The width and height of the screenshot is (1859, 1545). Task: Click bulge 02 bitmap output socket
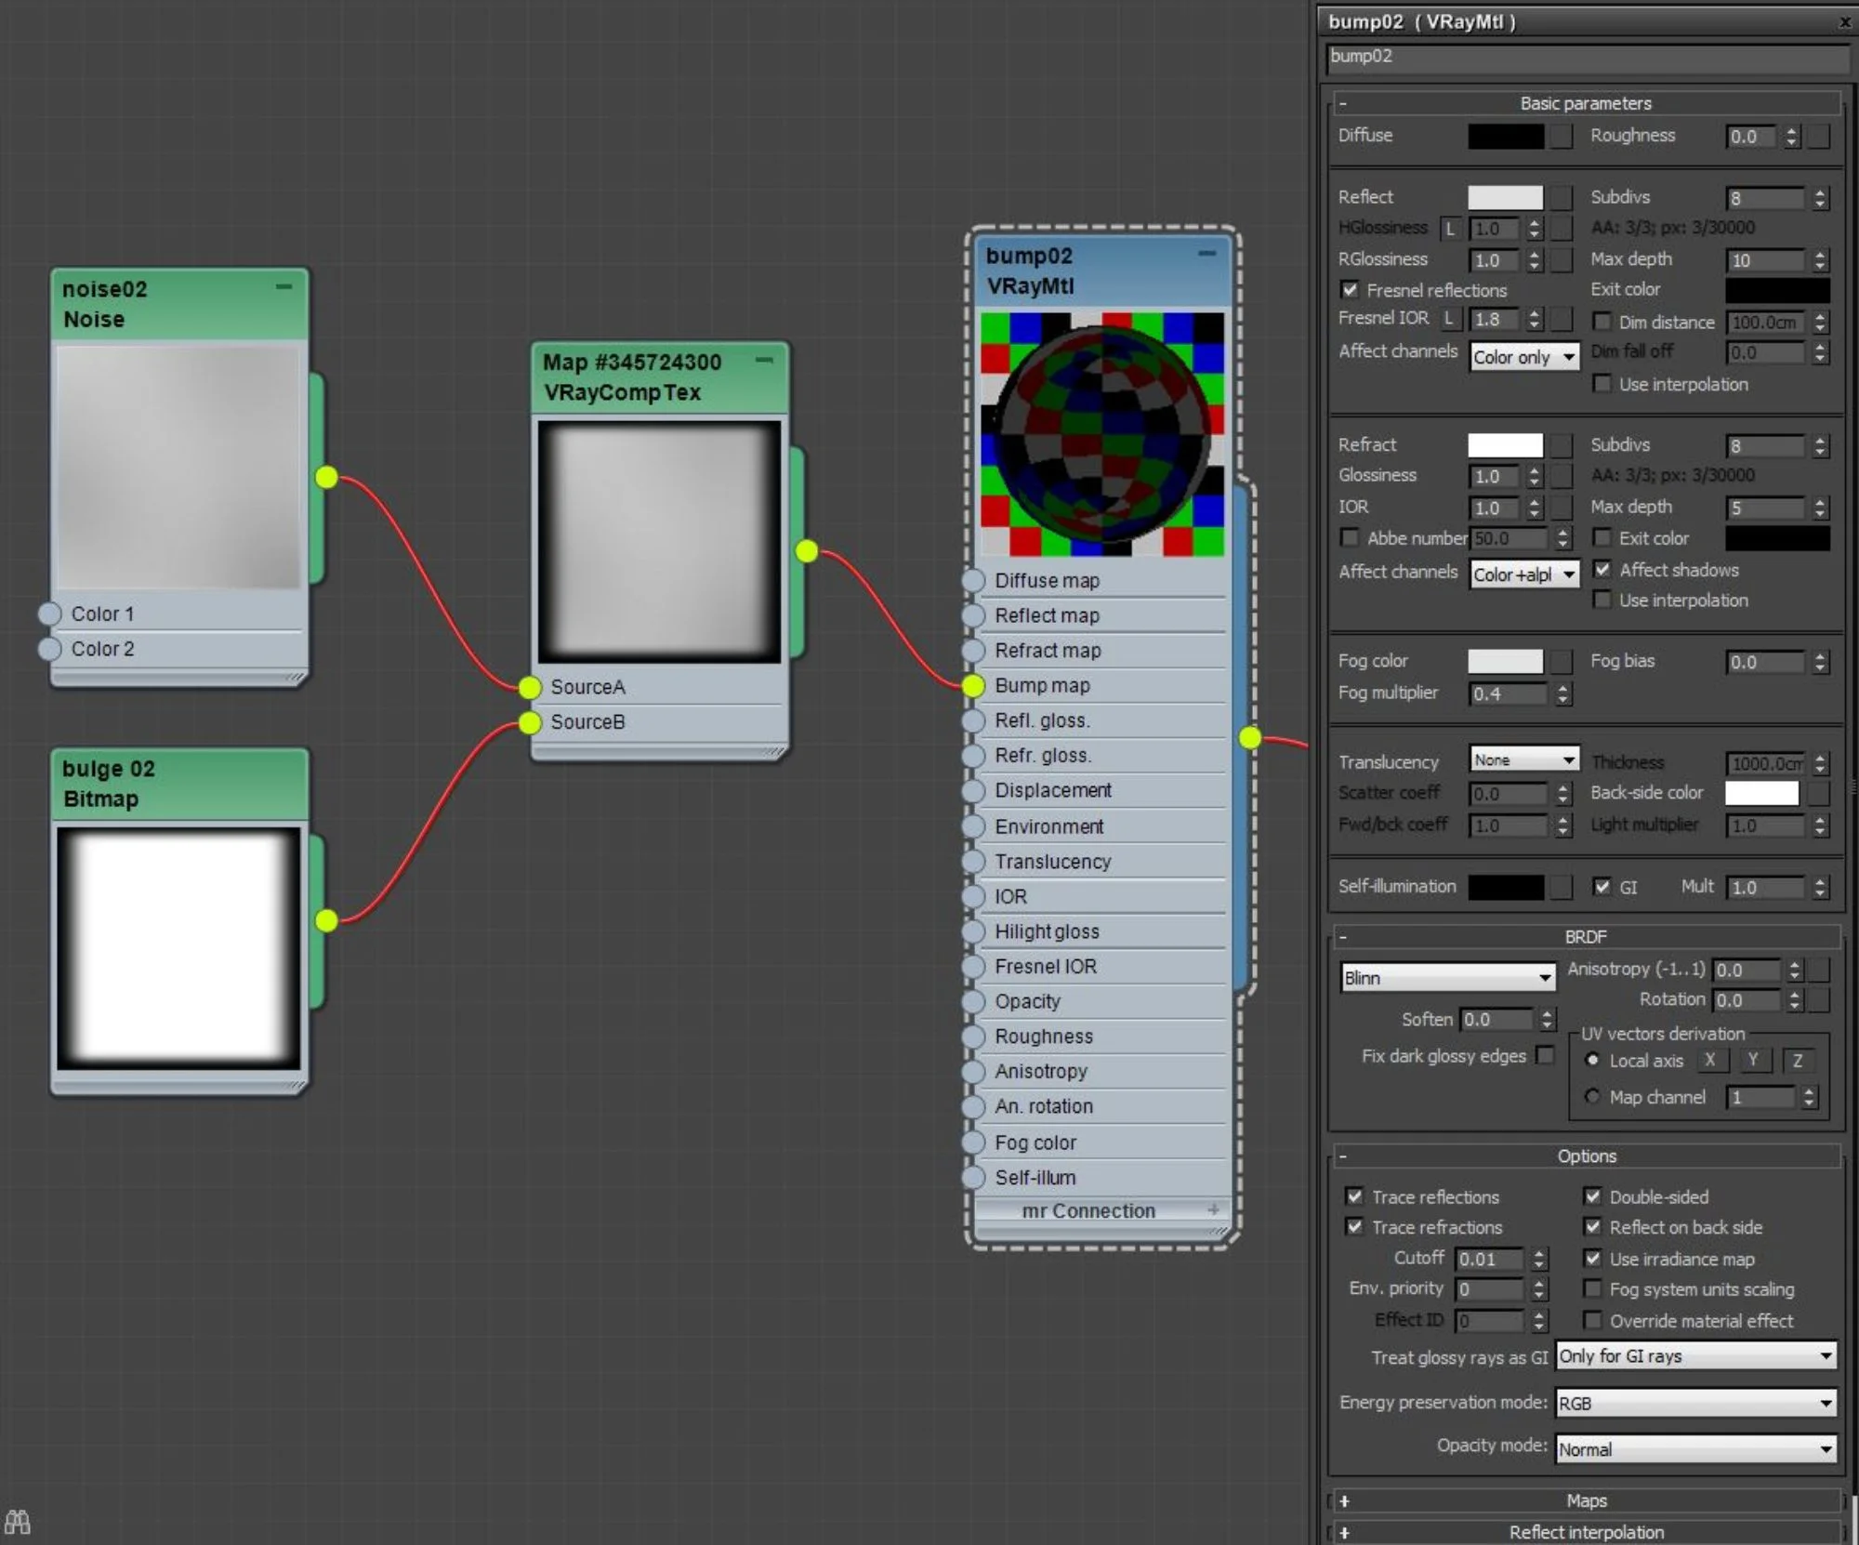[x=326, y=920]
